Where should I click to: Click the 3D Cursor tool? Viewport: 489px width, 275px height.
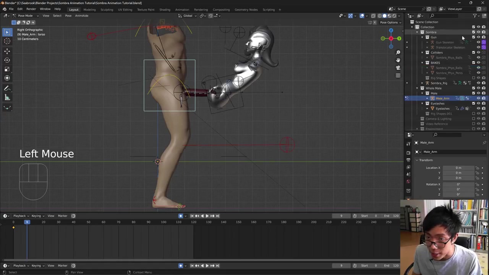click(x=7, y=41)
